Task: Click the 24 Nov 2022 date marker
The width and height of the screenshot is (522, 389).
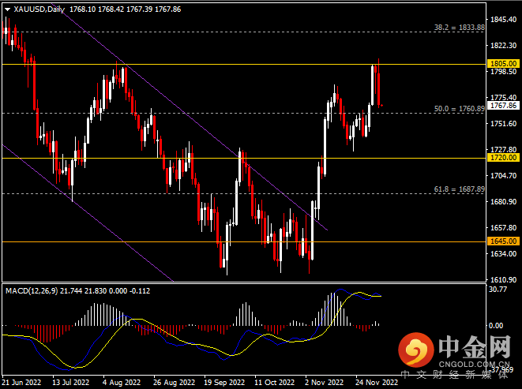Action: tap(374, 382)
